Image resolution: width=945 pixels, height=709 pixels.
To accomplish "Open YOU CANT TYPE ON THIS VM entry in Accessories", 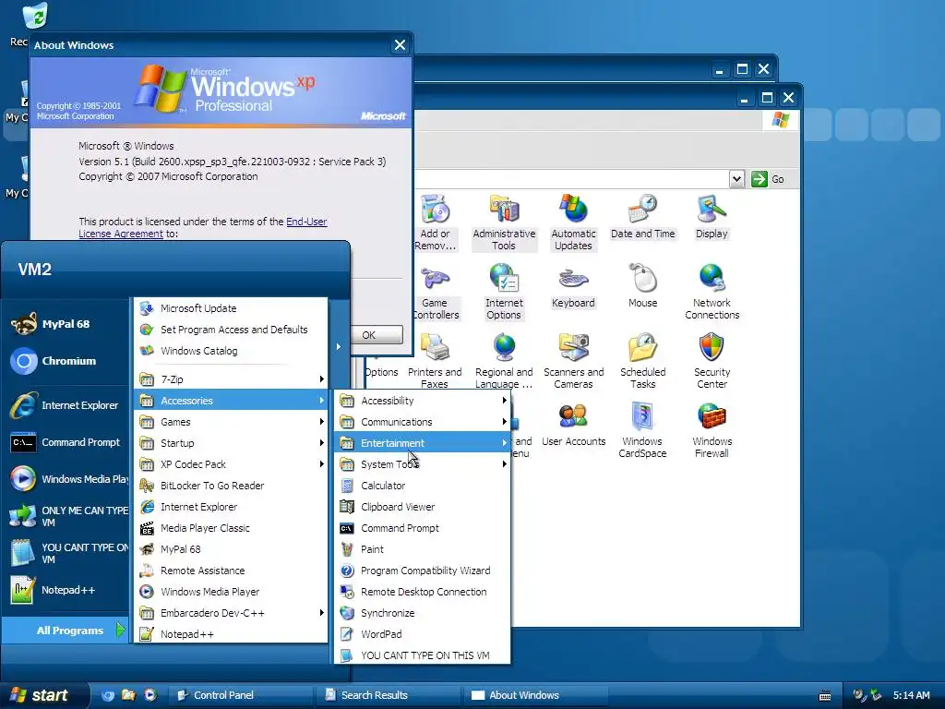I will (423, 655).
